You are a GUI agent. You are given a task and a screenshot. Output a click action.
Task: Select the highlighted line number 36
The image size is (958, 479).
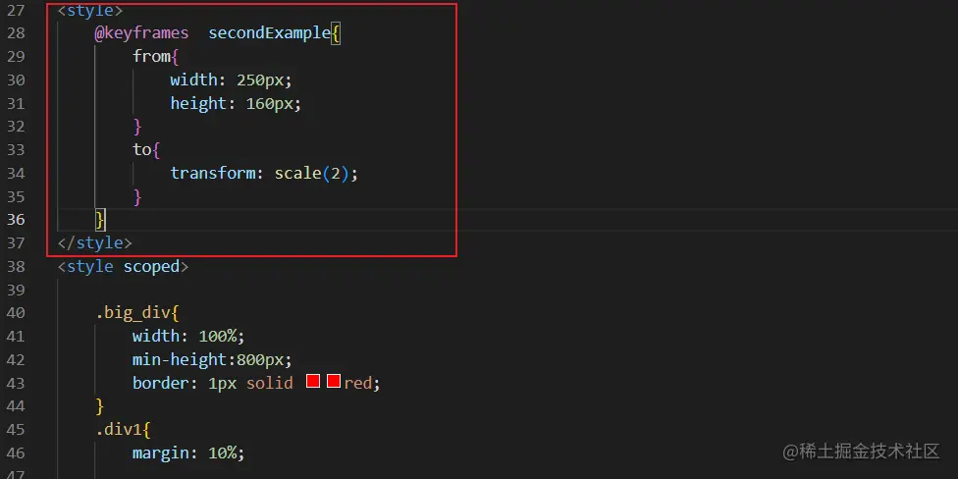[17, 220]
